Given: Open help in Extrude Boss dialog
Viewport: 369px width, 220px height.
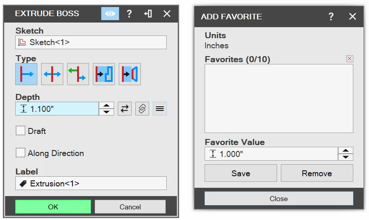Looking at the screenshot, I should click(129, 14).
